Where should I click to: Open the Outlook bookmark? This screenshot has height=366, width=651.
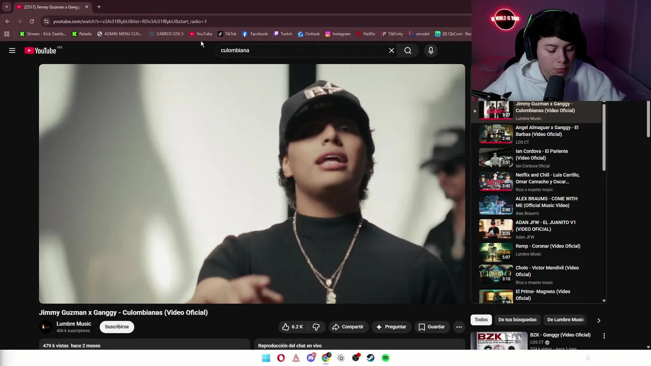[309, 34]
